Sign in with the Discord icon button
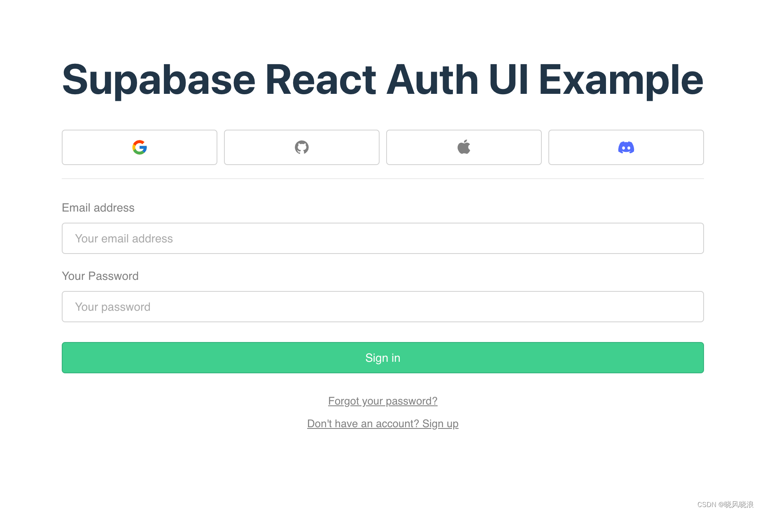760x512 pixels. coord(626,147)
